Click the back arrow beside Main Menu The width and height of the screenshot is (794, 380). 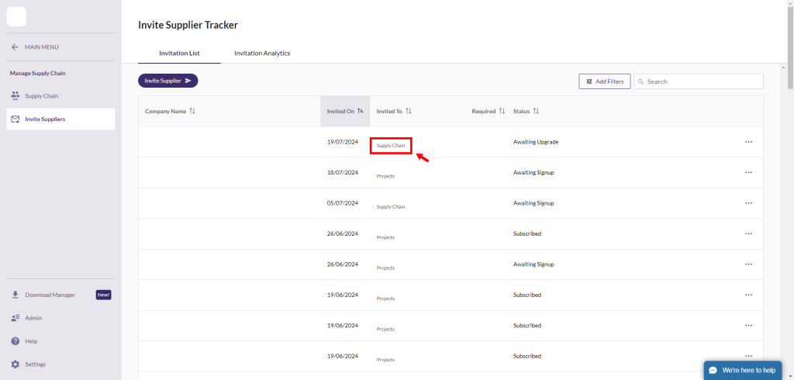click(15, 47)
